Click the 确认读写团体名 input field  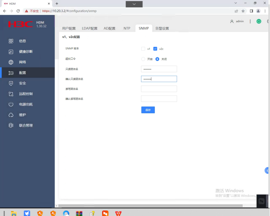click(159, 99)
